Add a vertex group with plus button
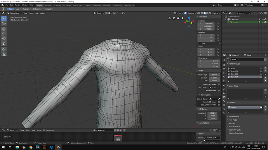Image resolution: width=268 pixels, height=150 pixels. pos(265,68)
